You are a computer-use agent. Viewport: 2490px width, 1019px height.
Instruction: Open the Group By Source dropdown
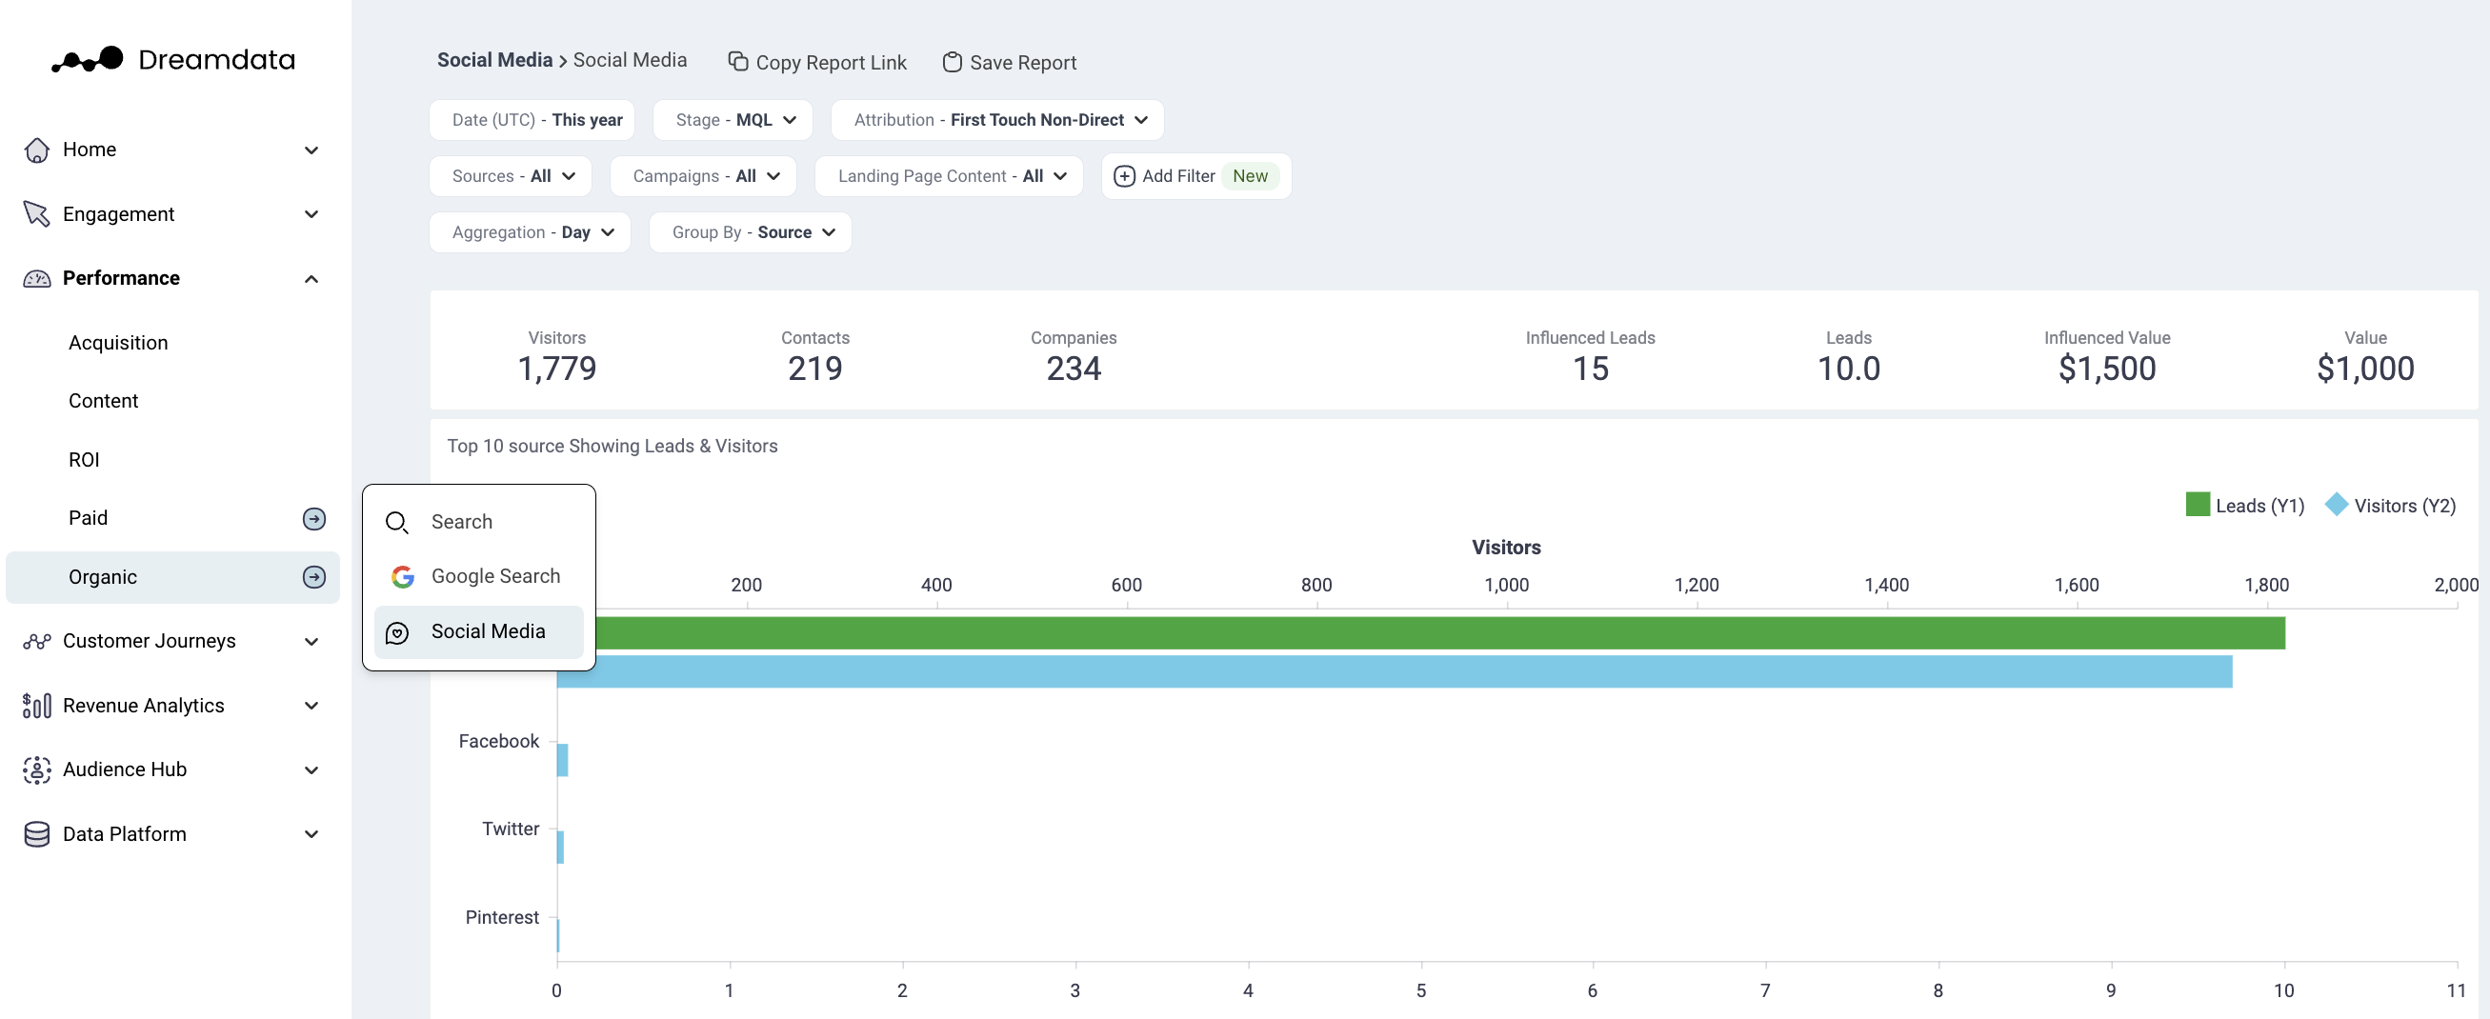(x=750, y=232)
